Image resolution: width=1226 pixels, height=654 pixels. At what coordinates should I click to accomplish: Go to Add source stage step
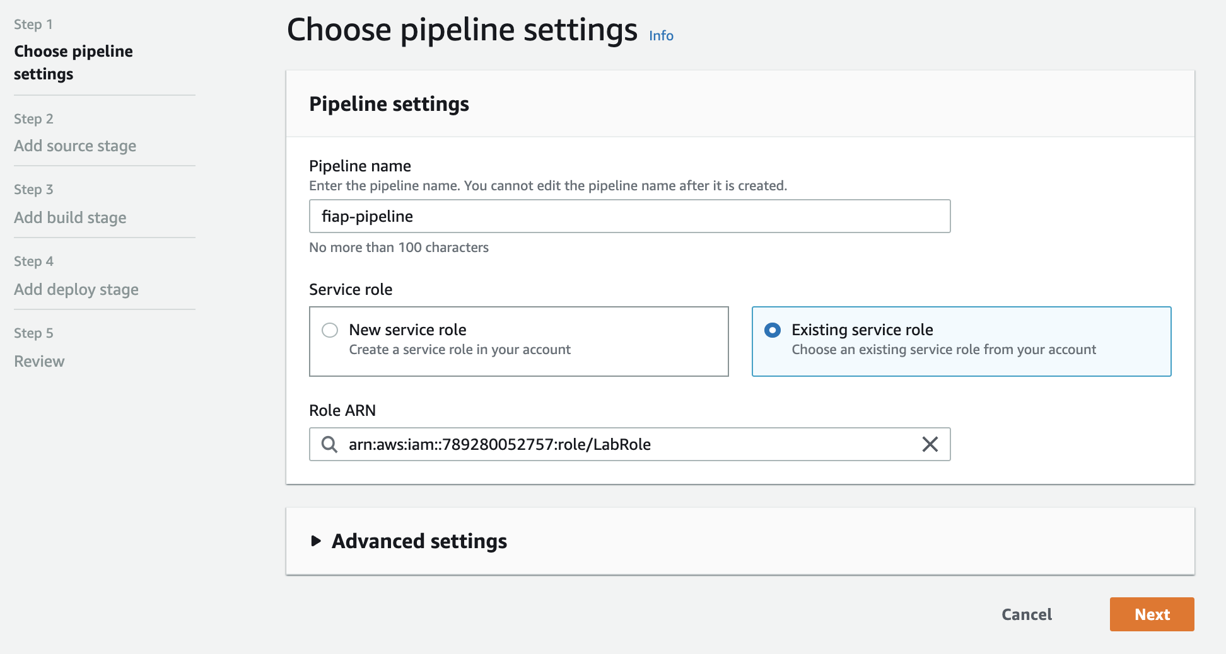click(75, 146)
